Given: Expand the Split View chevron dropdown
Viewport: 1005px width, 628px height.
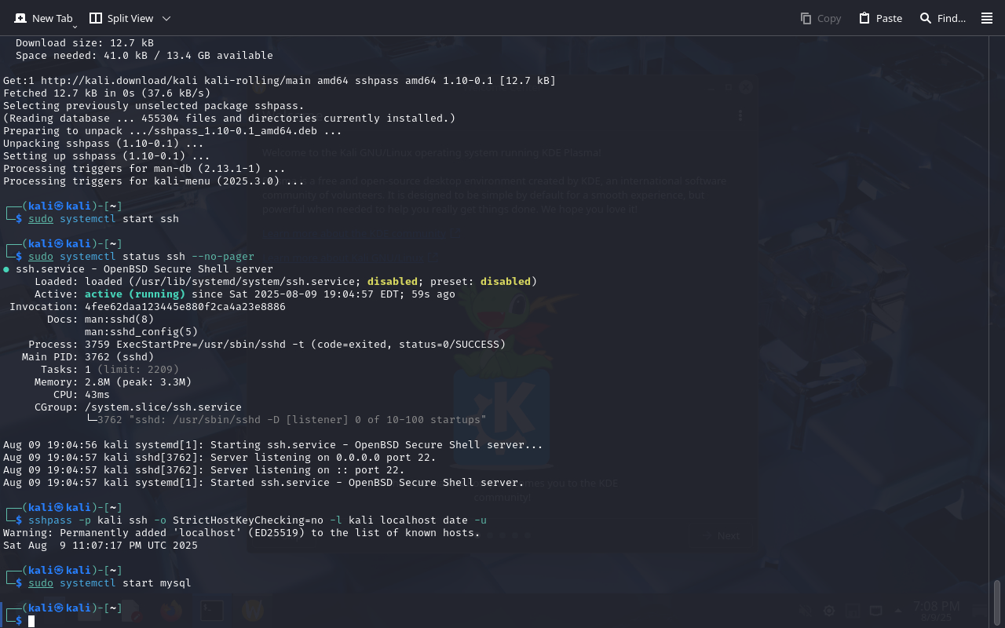Looking at the screenshot, I should [166, 18].
